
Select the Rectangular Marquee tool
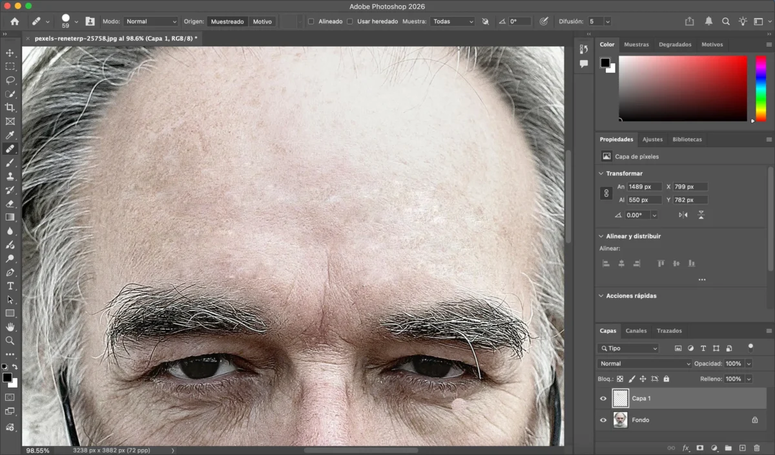click(10, 67)
